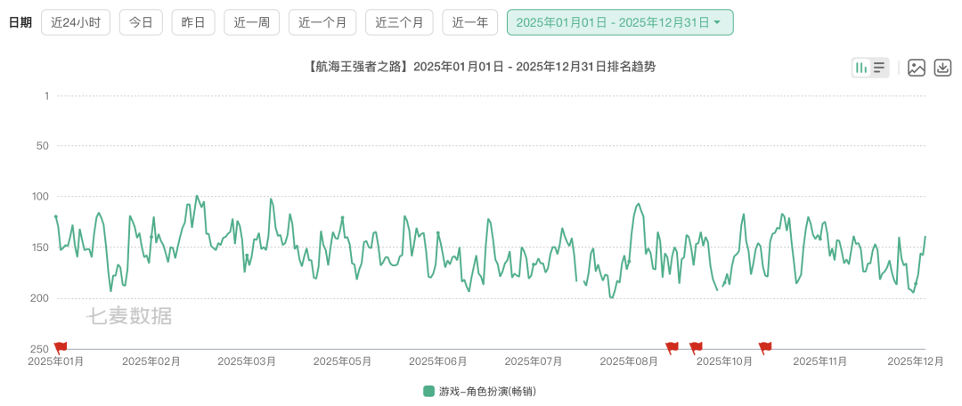
Task: Click the red flag just before 2025年10月
Action: [x=696, y=347]
